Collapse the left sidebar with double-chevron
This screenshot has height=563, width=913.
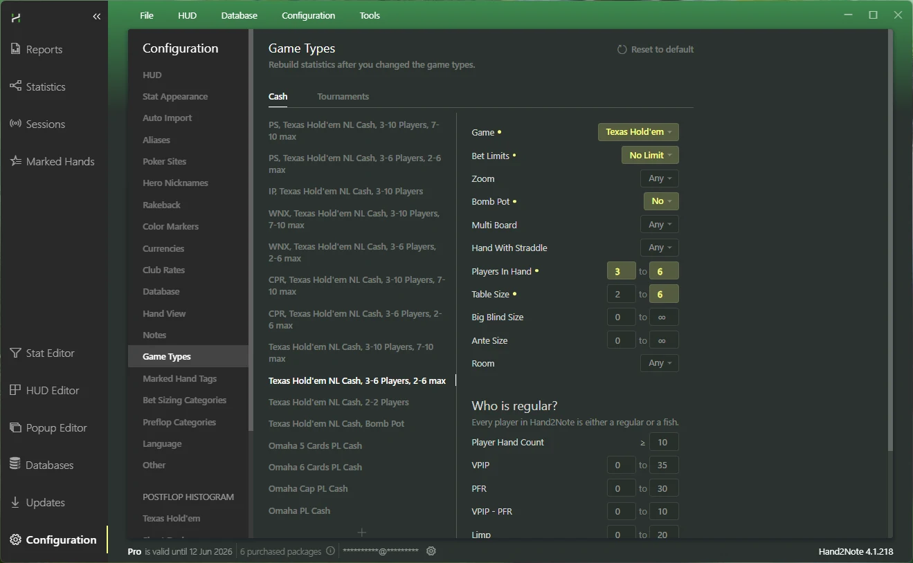click(x=97, y=17)
